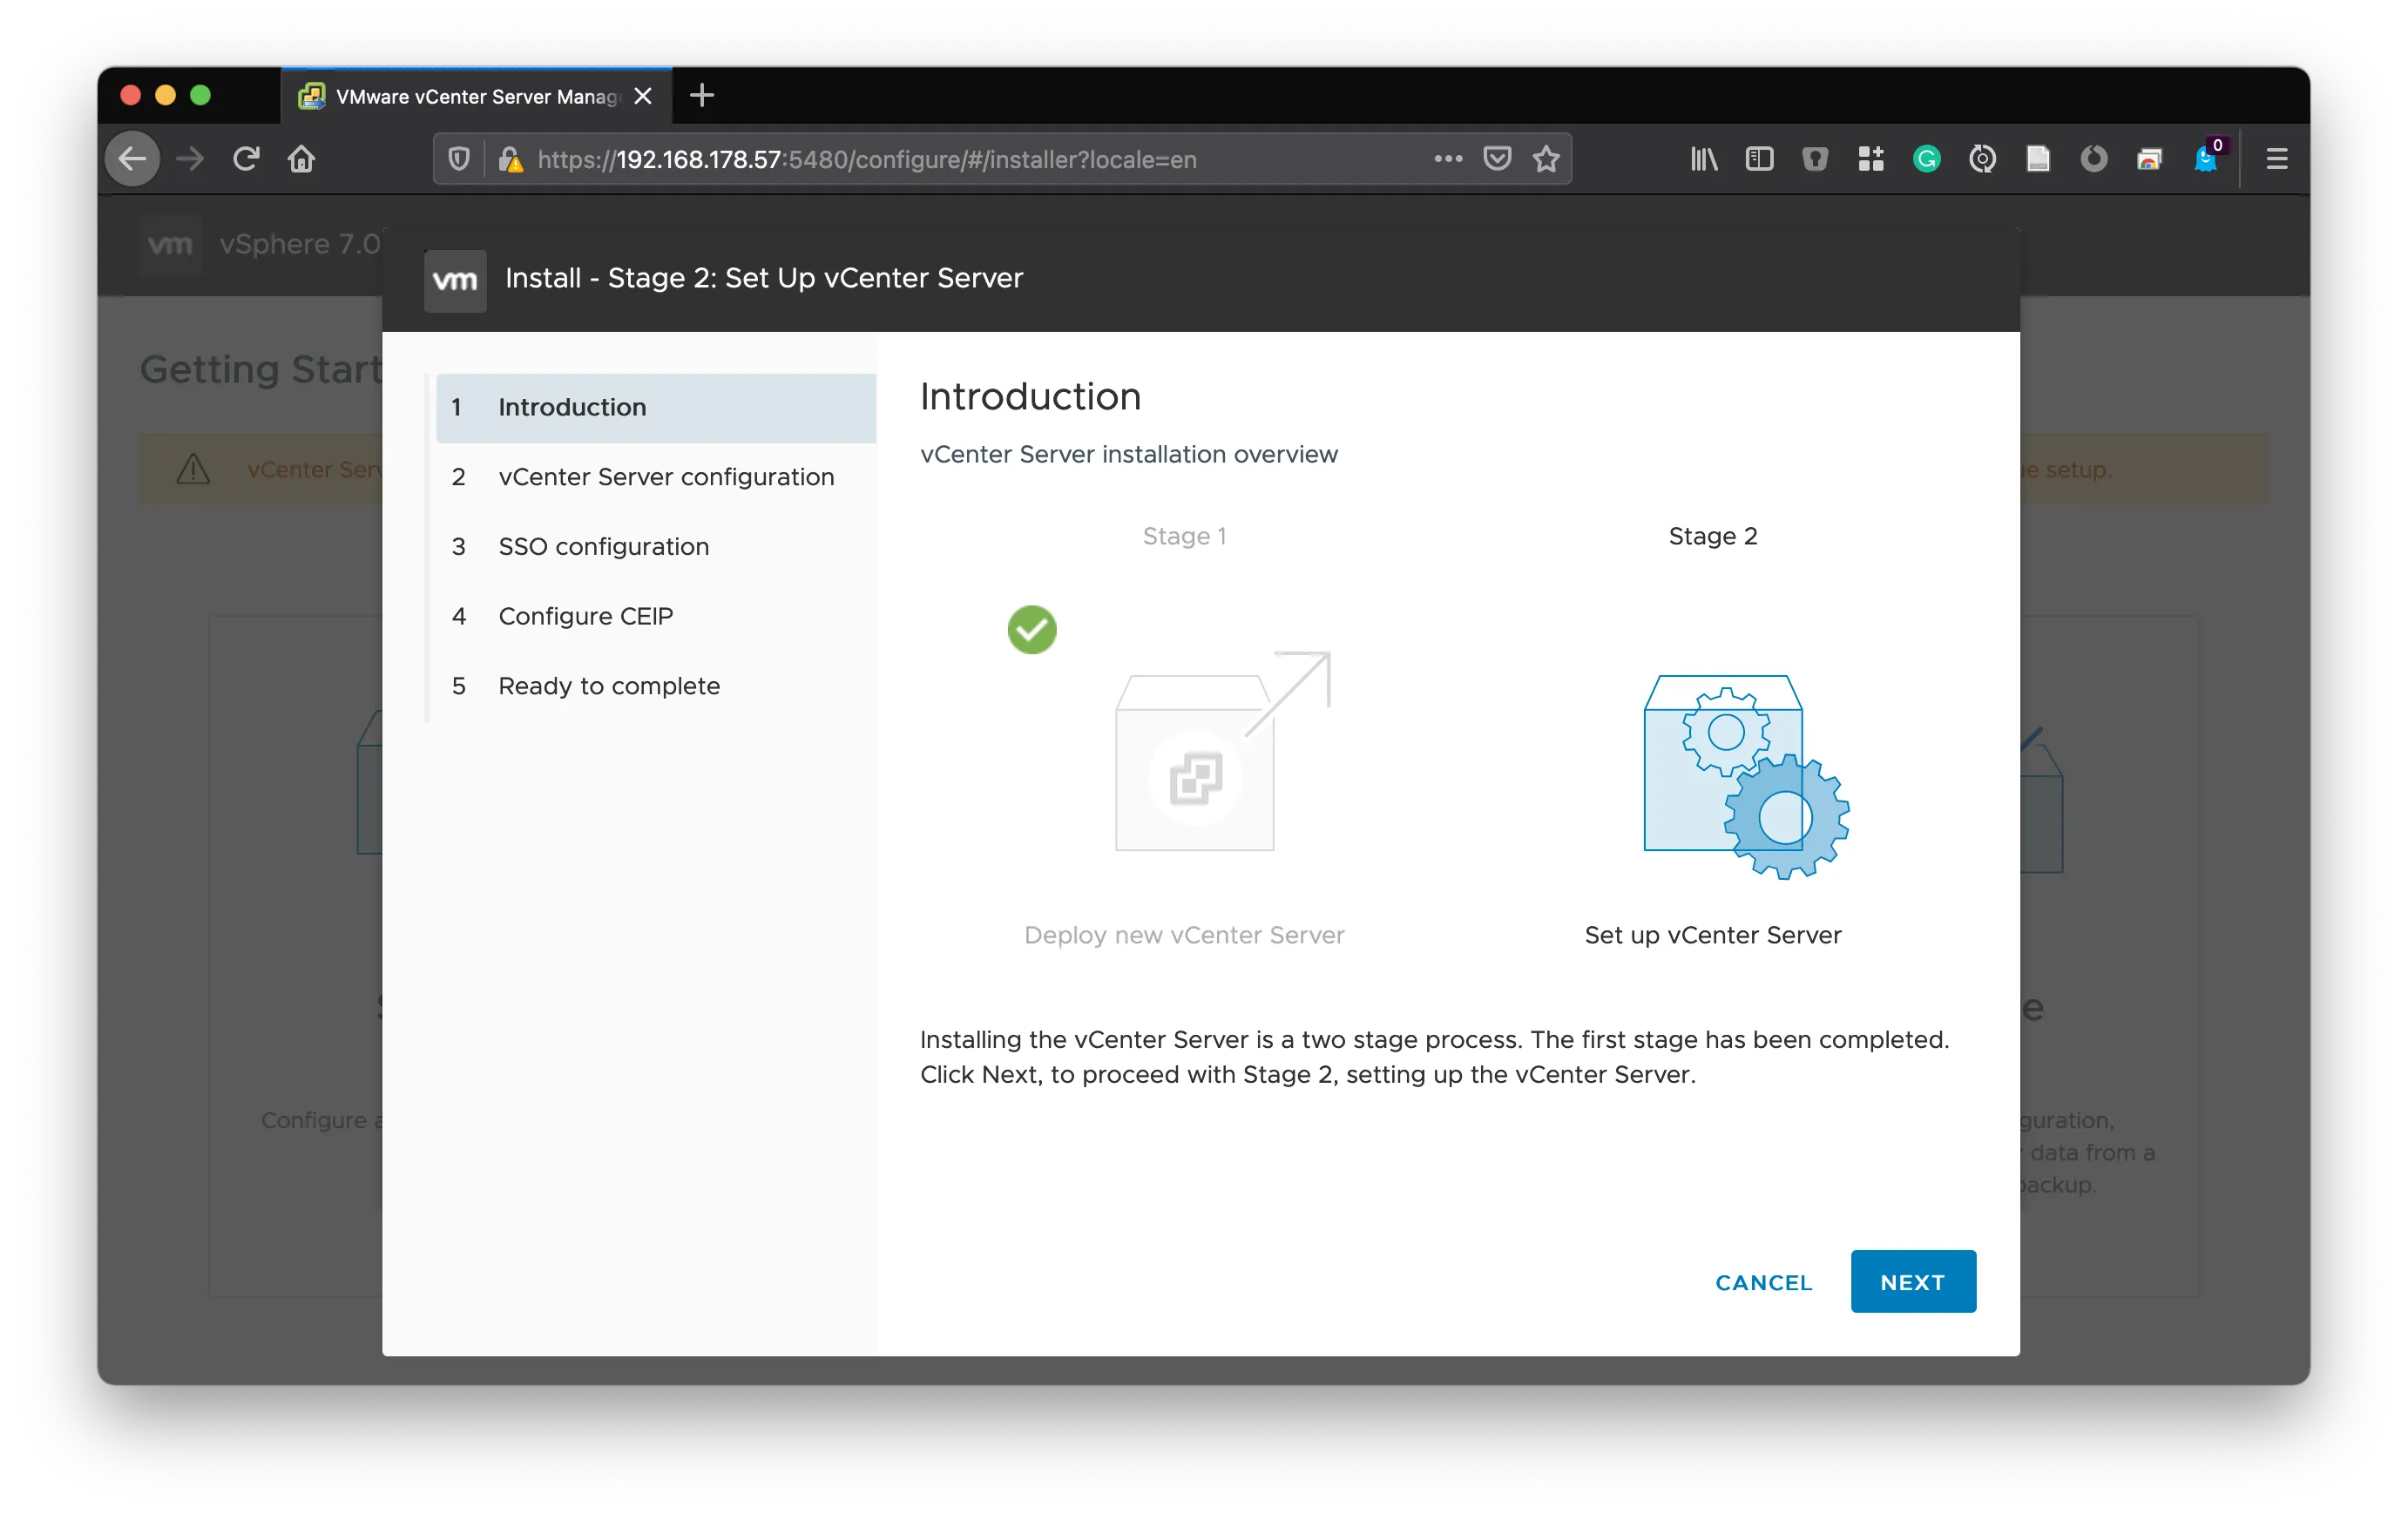The image size is (2408, 1514).
Task: Click the connection security warning padlock
Action: [510, 160]
